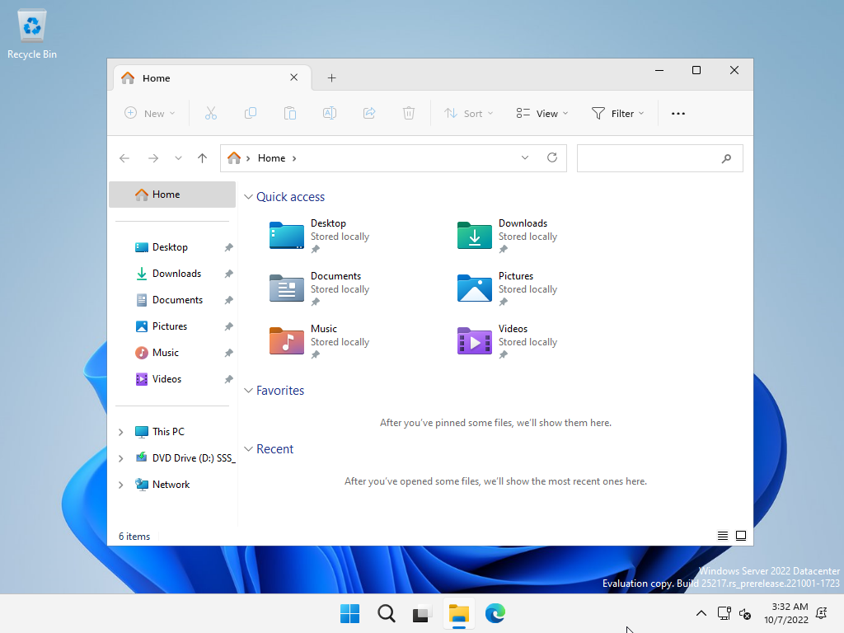Open recent locations dropdown near nav arrows
The width and height of the screenshot is (844, 633).
[x=178, y=158]
